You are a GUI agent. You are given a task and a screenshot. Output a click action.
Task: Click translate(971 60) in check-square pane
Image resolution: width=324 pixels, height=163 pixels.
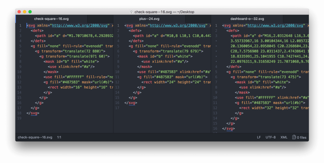[x=87, y=56]
